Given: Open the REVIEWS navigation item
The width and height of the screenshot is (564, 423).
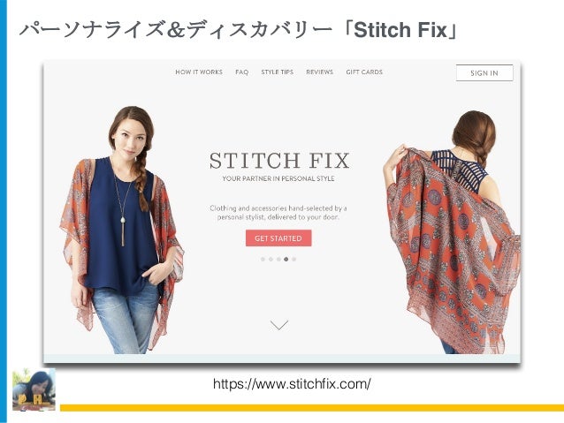Looking at the screenshot, I should [x=319, y=72].
